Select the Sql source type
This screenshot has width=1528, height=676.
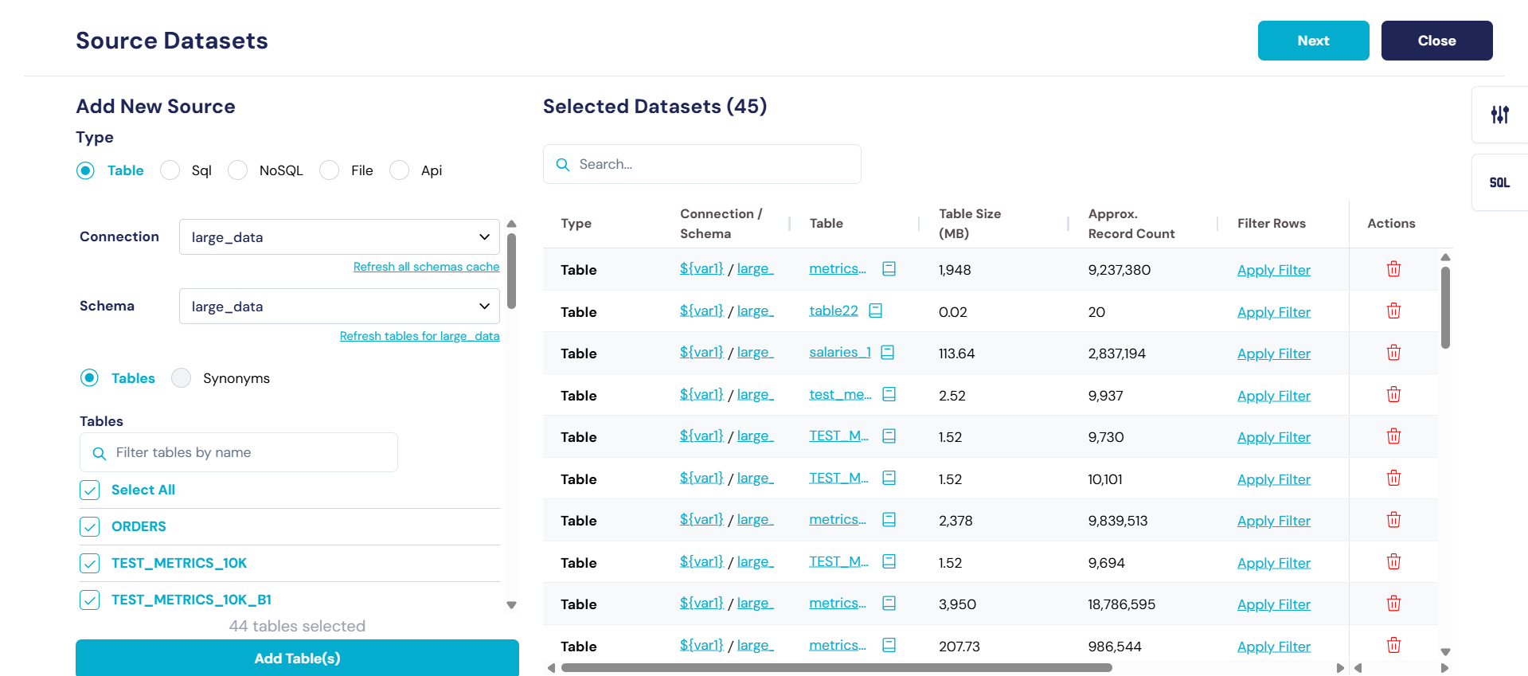[x=170, y=170]
